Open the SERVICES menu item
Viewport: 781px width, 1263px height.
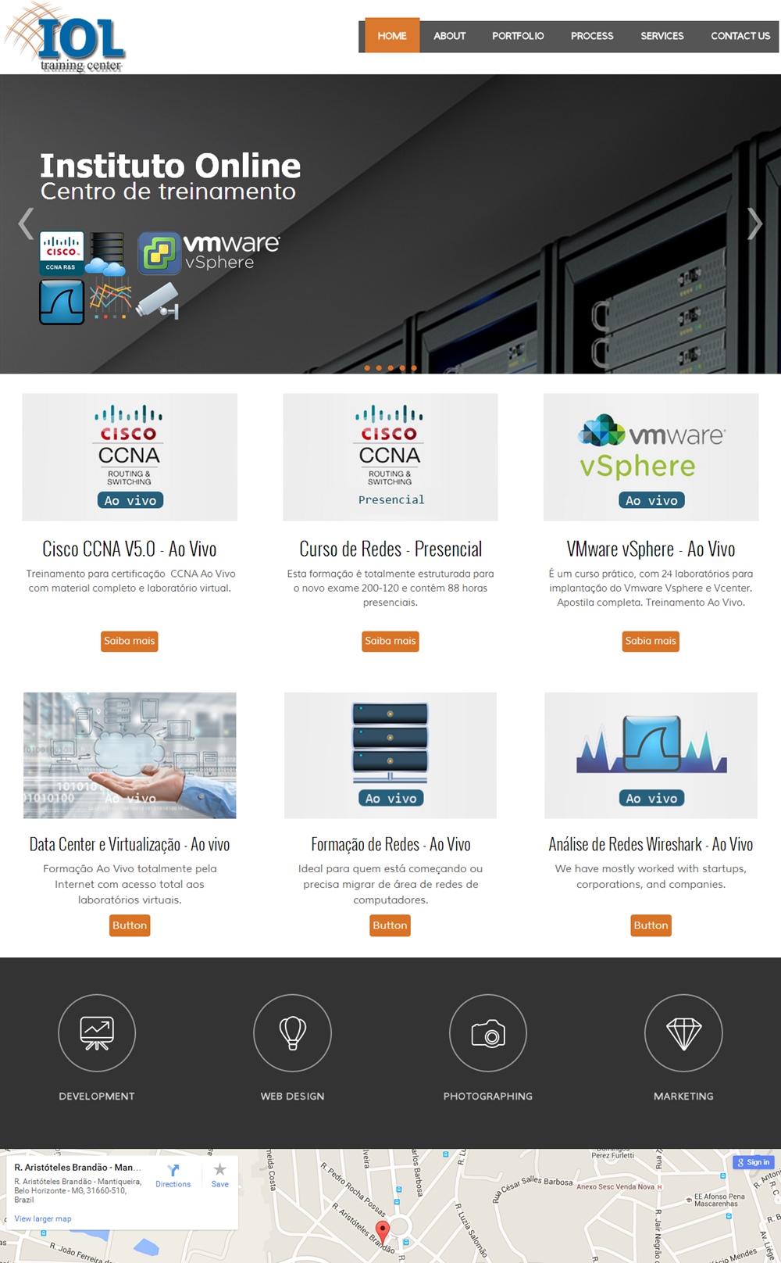tap(662, 36)
